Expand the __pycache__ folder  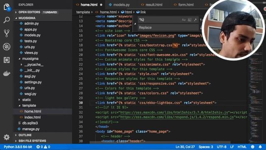(21, 65)
